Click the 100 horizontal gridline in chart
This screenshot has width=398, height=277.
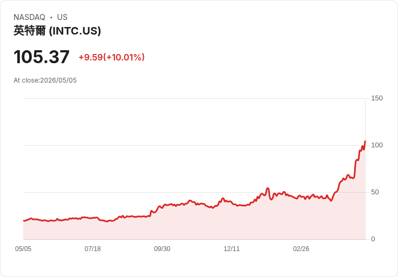click(194, 145)
